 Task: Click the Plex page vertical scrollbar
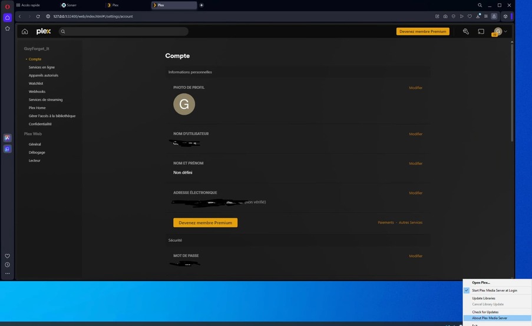(x=511, y=91)
